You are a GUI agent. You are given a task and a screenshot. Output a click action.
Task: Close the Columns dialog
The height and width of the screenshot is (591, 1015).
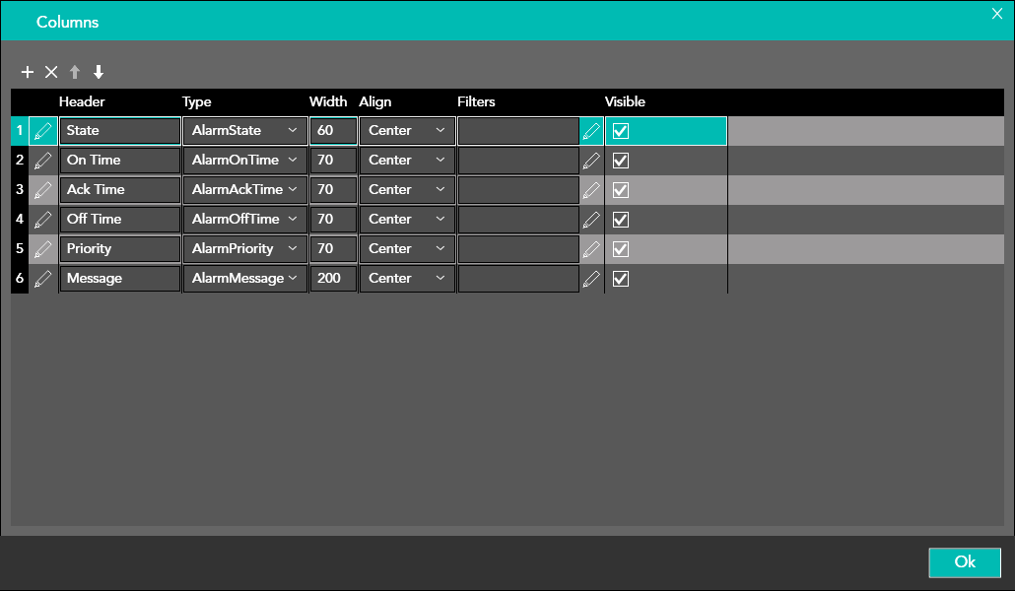(x=996, y=13)
